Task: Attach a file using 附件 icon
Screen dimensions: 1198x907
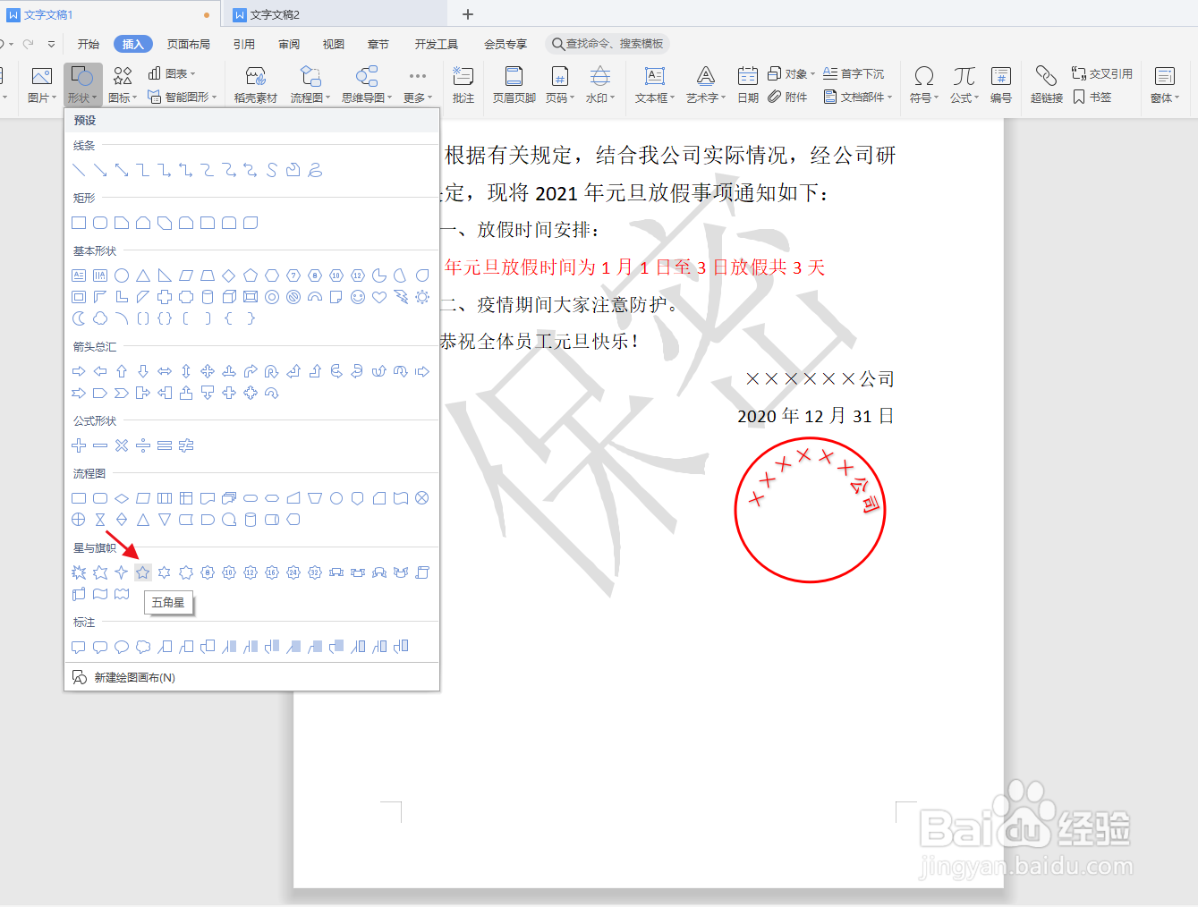Action: point(787,97)
